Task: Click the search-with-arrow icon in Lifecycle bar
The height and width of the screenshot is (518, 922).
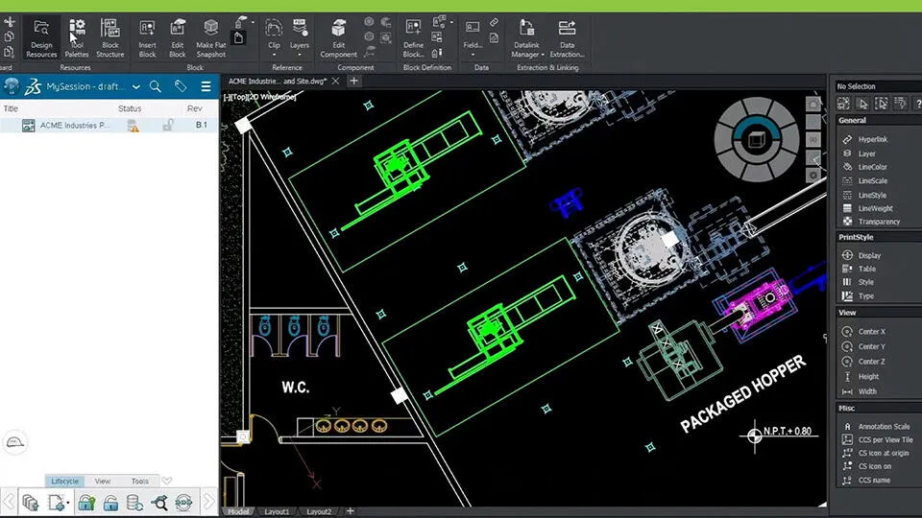Action: point(158,503)
